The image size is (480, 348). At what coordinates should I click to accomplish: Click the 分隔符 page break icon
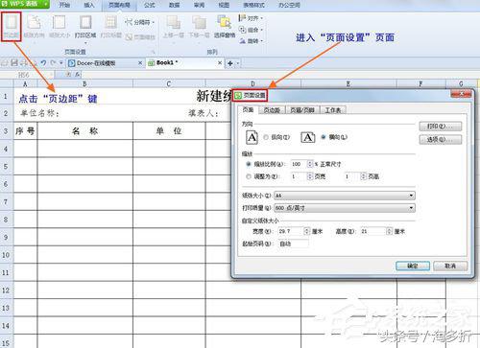coord(129,22)
